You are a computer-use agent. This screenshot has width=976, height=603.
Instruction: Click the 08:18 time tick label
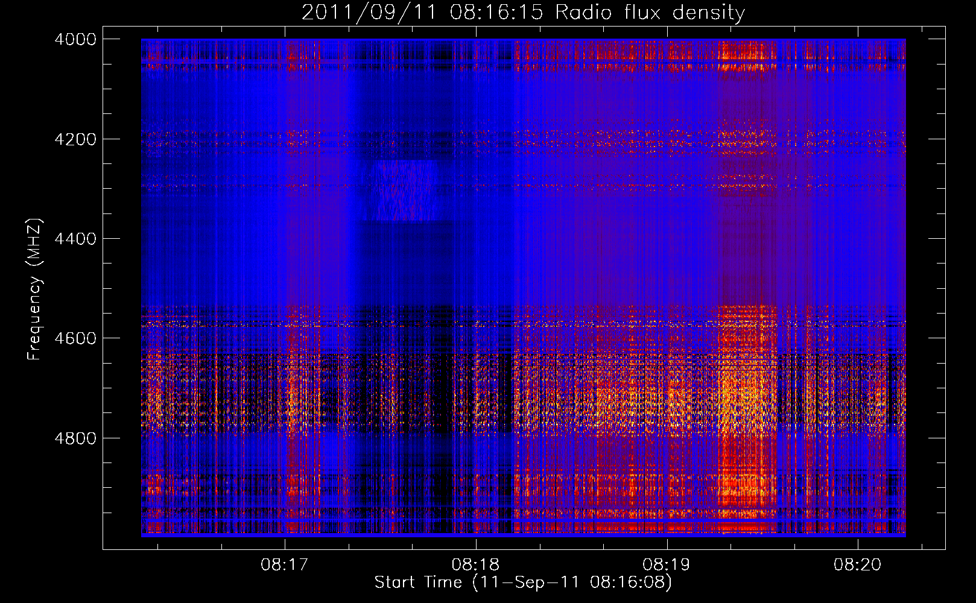[475, 565]
